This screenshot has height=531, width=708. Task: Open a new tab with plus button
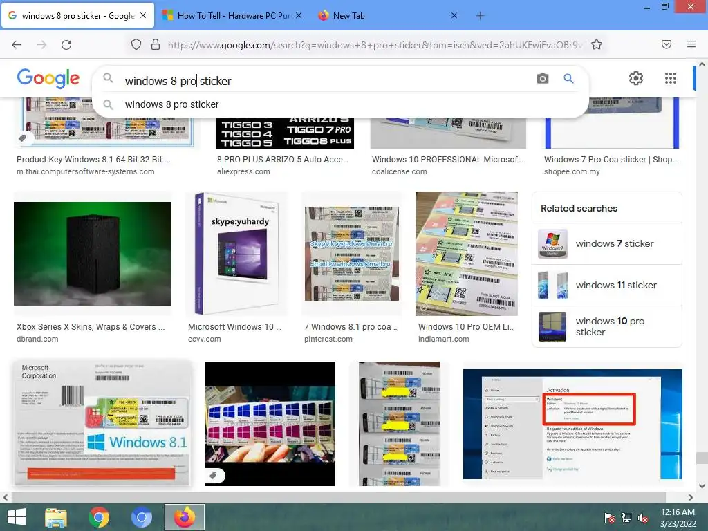480,16
